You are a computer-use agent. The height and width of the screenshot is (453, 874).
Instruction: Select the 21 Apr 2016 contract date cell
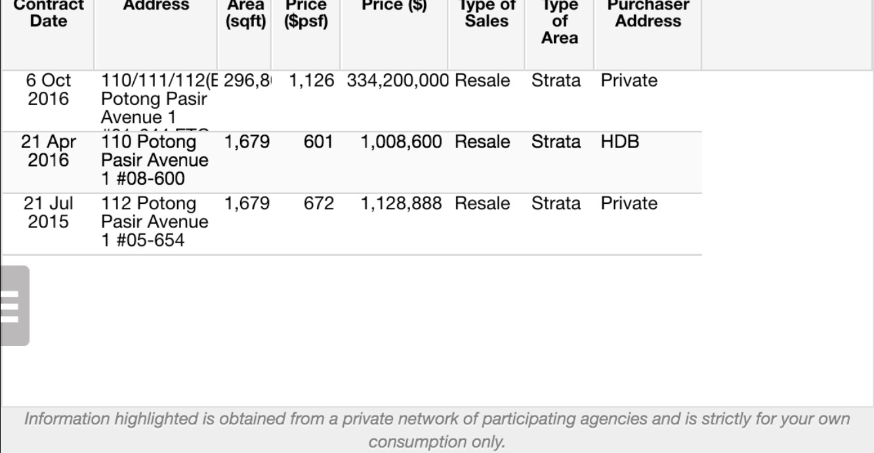pyautogui.click(x=49, y=151)
